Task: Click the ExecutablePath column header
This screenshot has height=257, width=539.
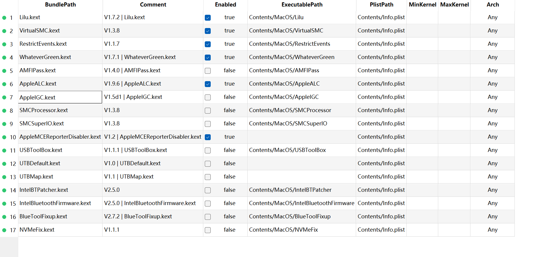Action: 302,5
